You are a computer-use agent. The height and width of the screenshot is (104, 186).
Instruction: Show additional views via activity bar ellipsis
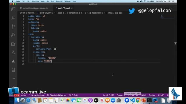13,78
